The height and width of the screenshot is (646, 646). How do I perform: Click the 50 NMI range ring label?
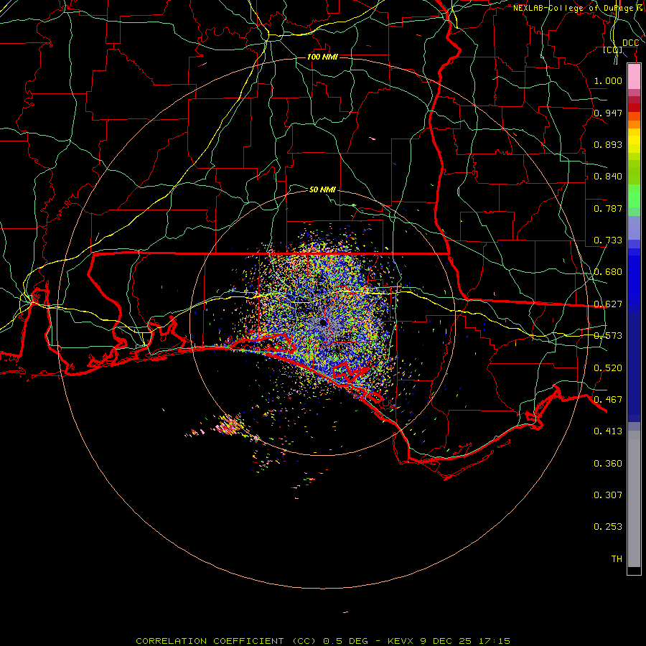point(322,189)
